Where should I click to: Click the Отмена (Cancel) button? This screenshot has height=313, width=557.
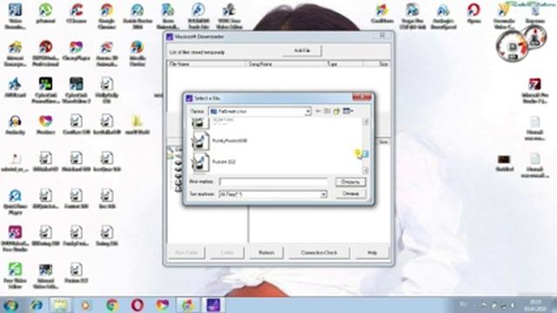point(350,194)
